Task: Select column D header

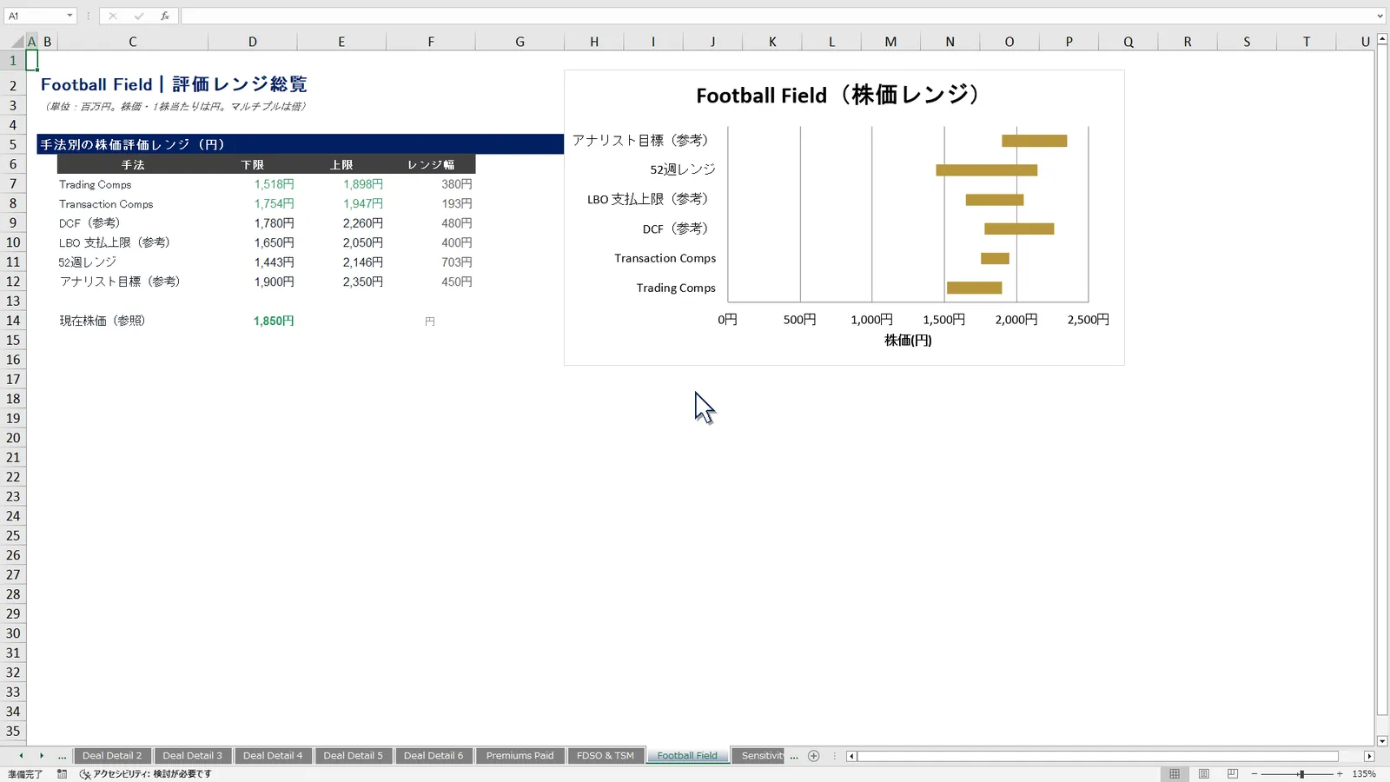Action: pyautogui.click(x=252, y=42)
